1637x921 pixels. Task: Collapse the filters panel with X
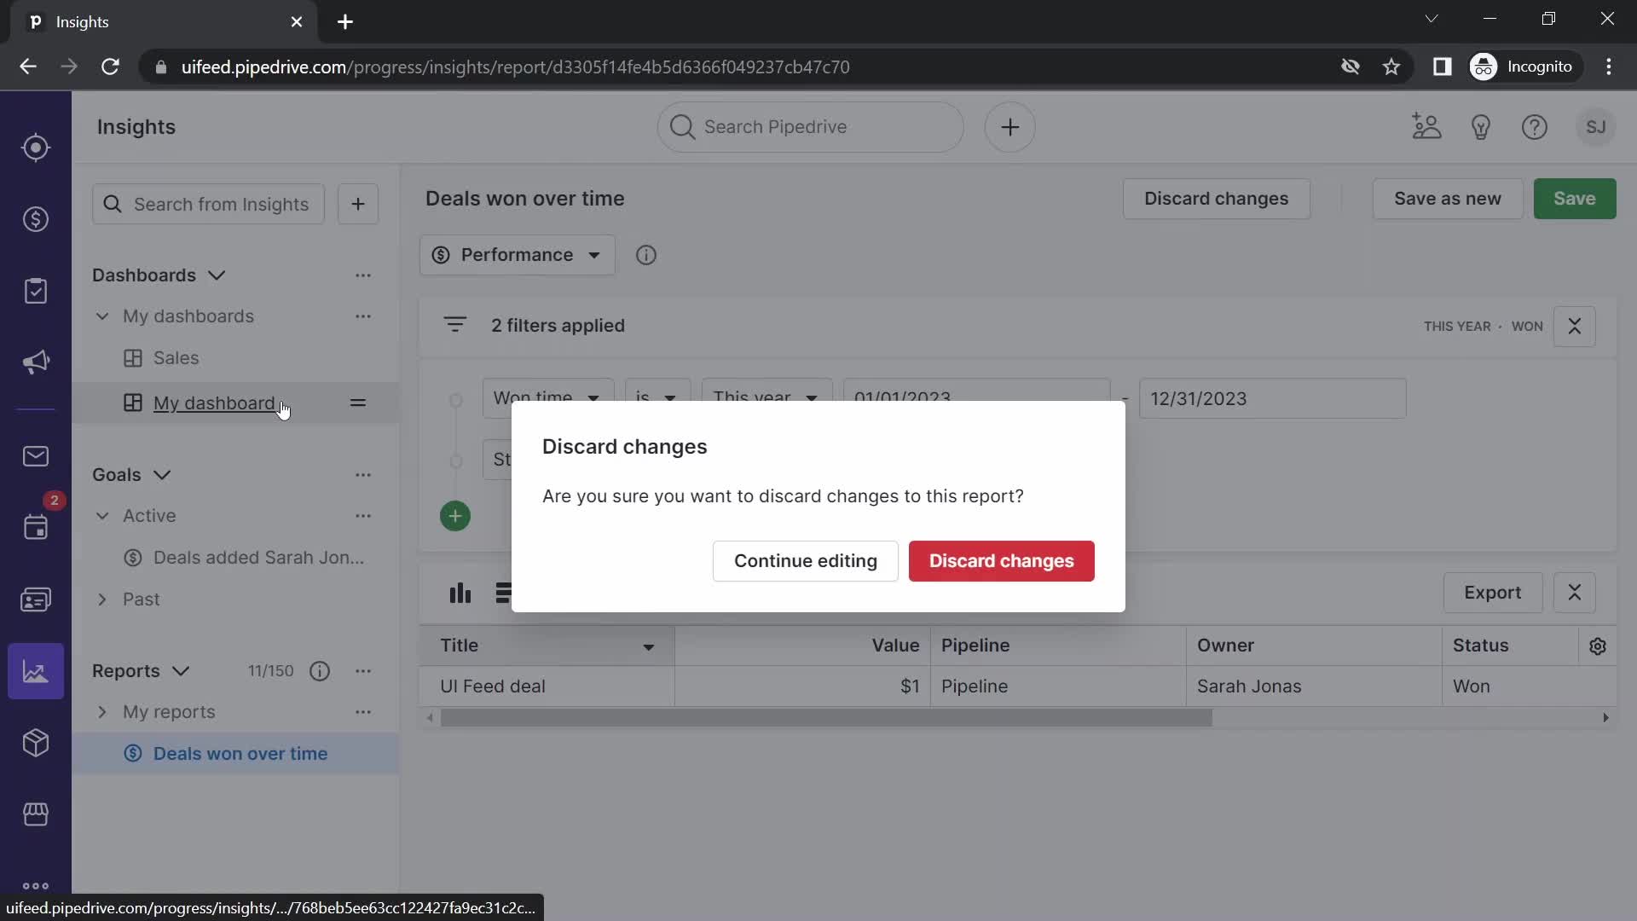tap(1574, 326)
